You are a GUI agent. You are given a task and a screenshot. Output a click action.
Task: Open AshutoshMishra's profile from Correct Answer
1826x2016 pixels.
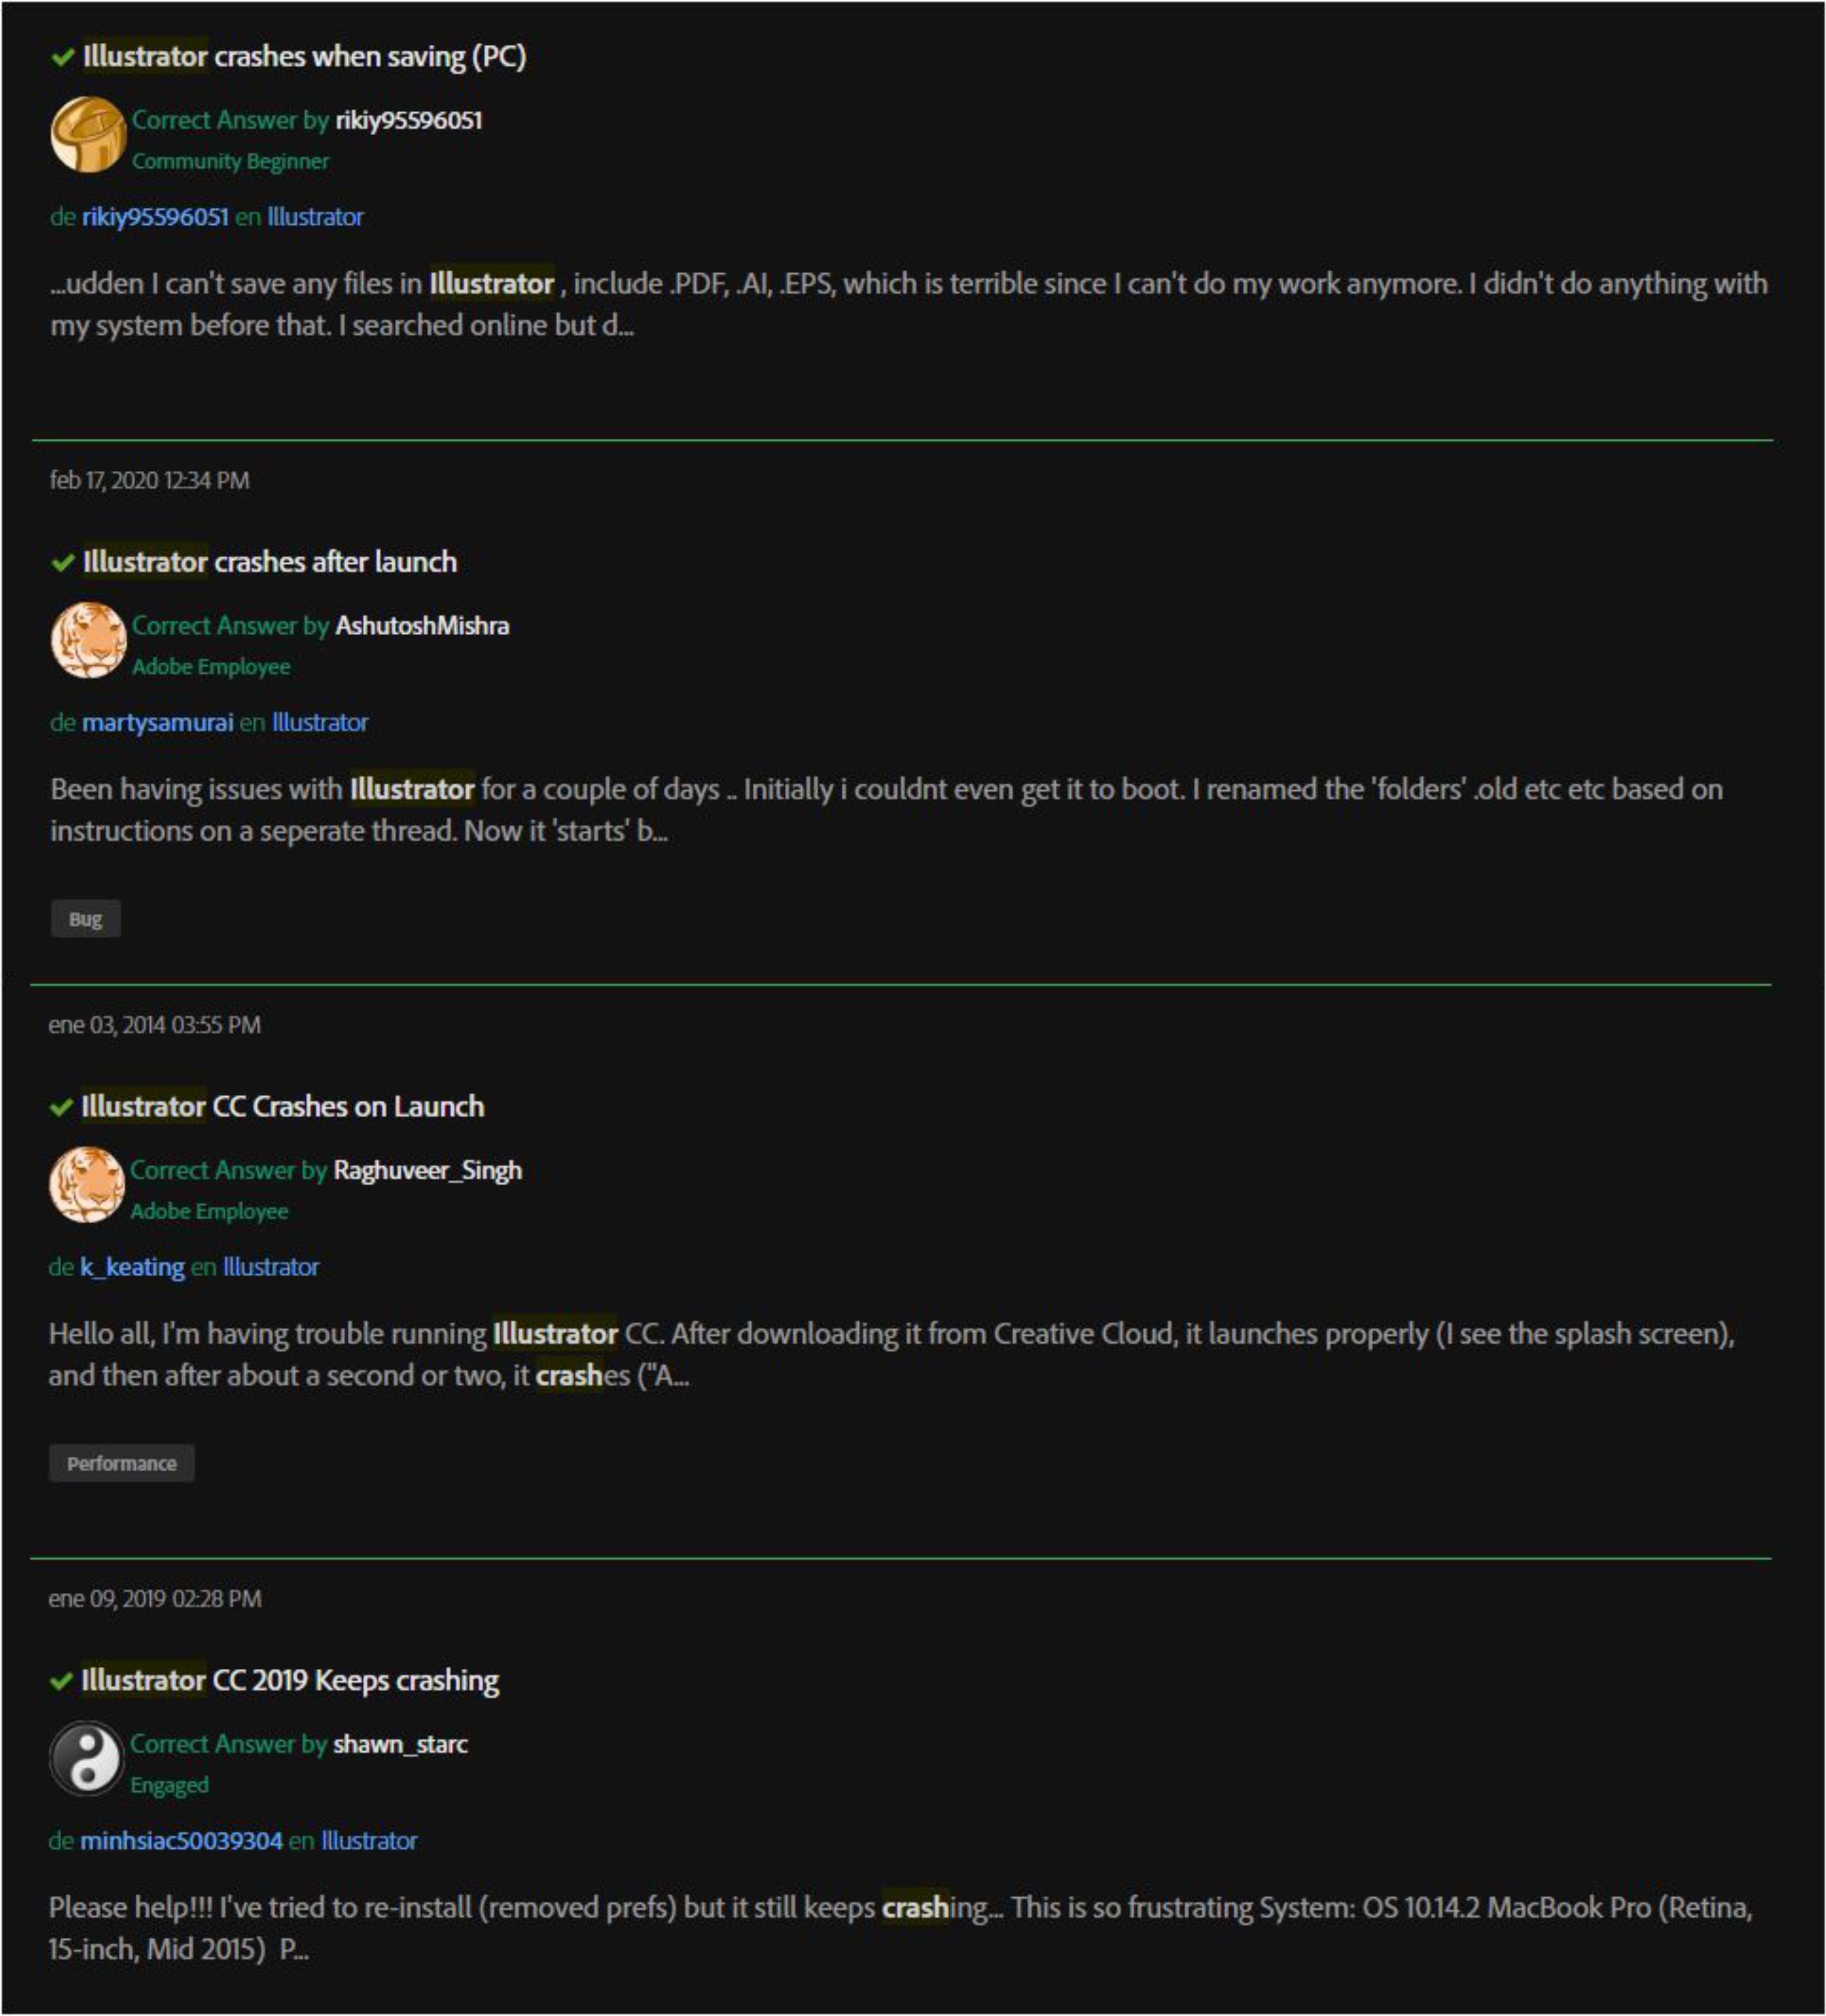[x=422, y=626]
